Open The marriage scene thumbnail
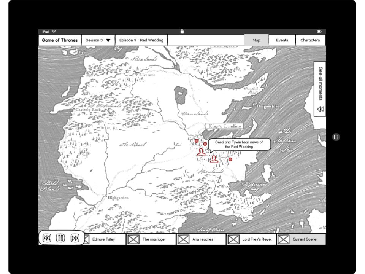 coord(133,239)
